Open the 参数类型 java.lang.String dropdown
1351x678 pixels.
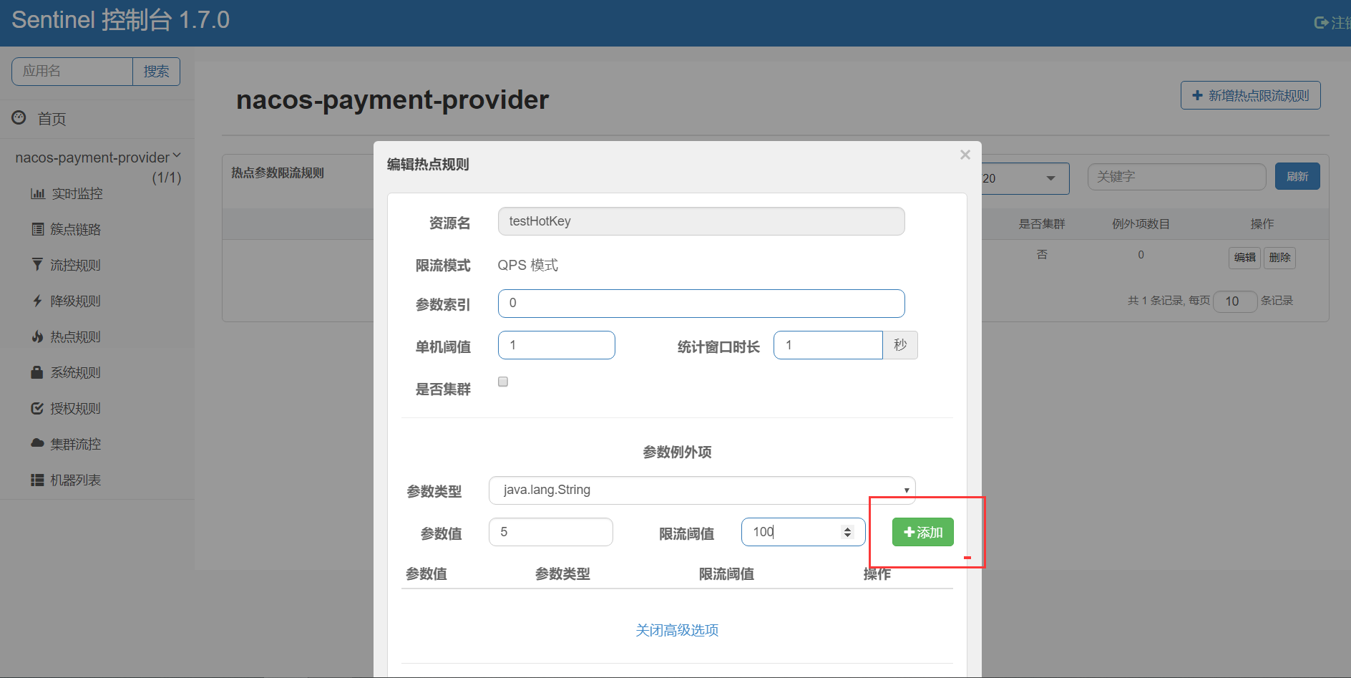[701, 490]
